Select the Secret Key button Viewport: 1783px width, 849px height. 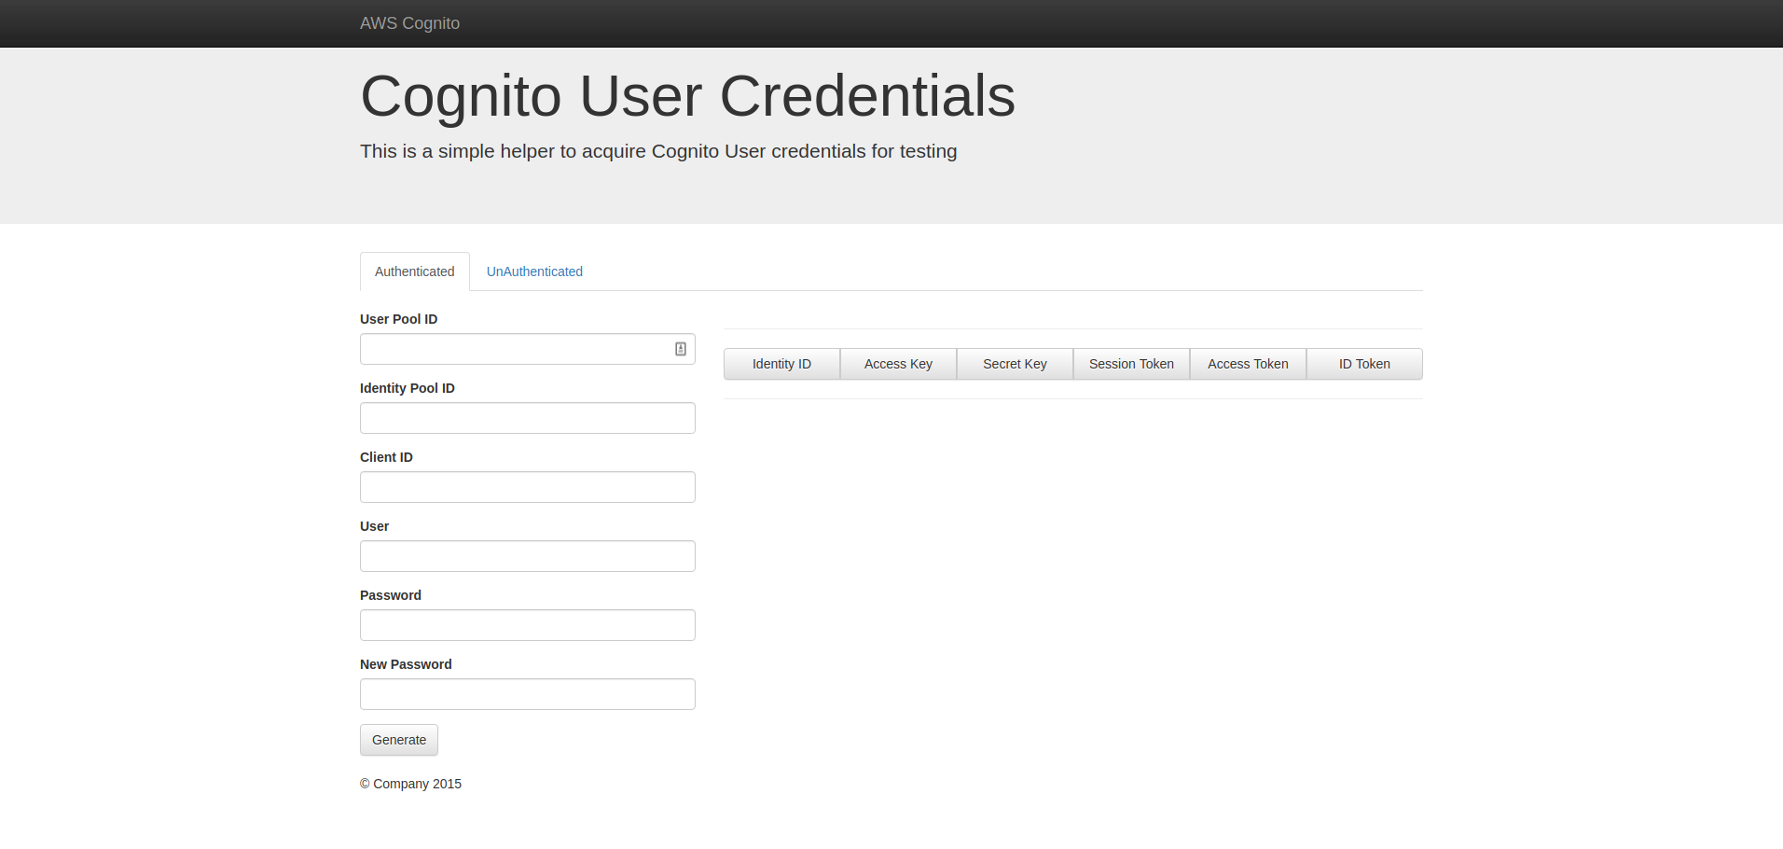tap(1015, 364)
